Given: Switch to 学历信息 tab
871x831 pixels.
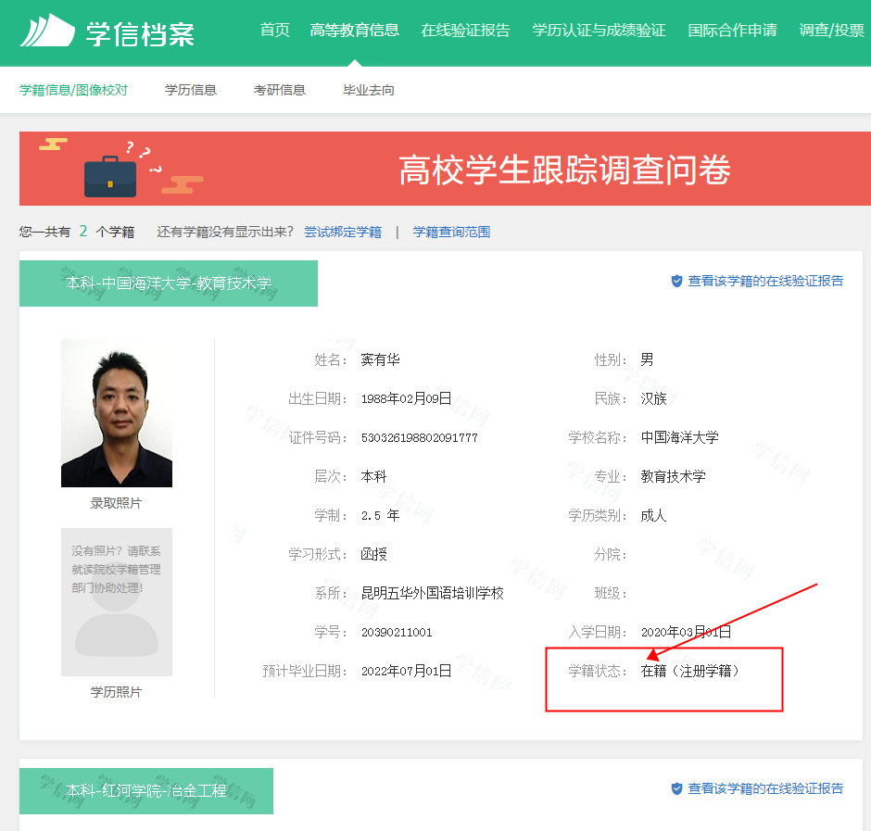Looking at the screenshot, I should [191, 90].
